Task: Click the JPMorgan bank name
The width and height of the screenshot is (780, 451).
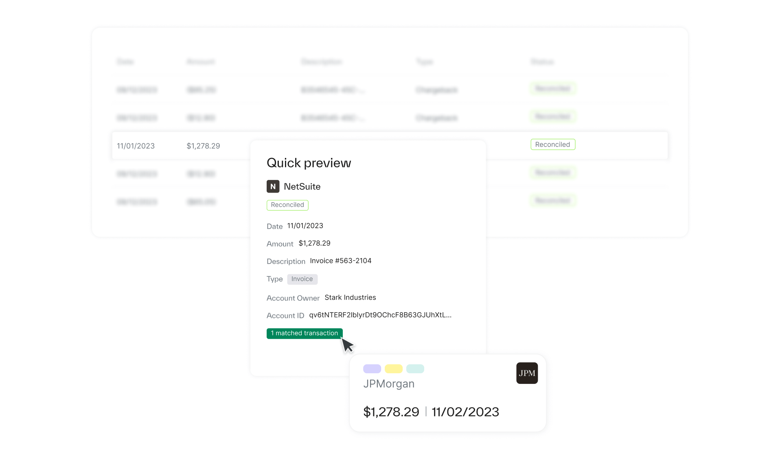Action: click(x=389, y=384)
